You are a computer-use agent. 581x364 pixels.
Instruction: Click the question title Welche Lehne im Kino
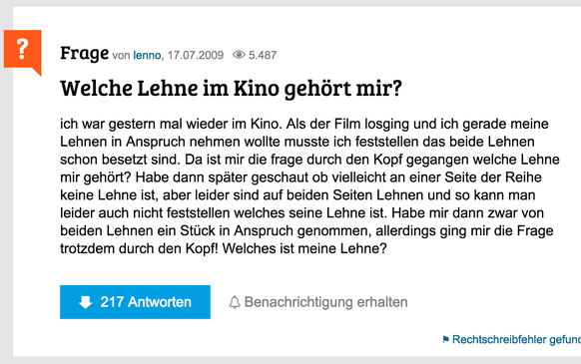[x=231, y=89]
